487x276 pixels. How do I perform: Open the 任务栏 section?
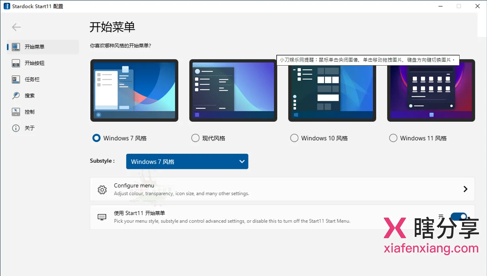tap(43, 79)
